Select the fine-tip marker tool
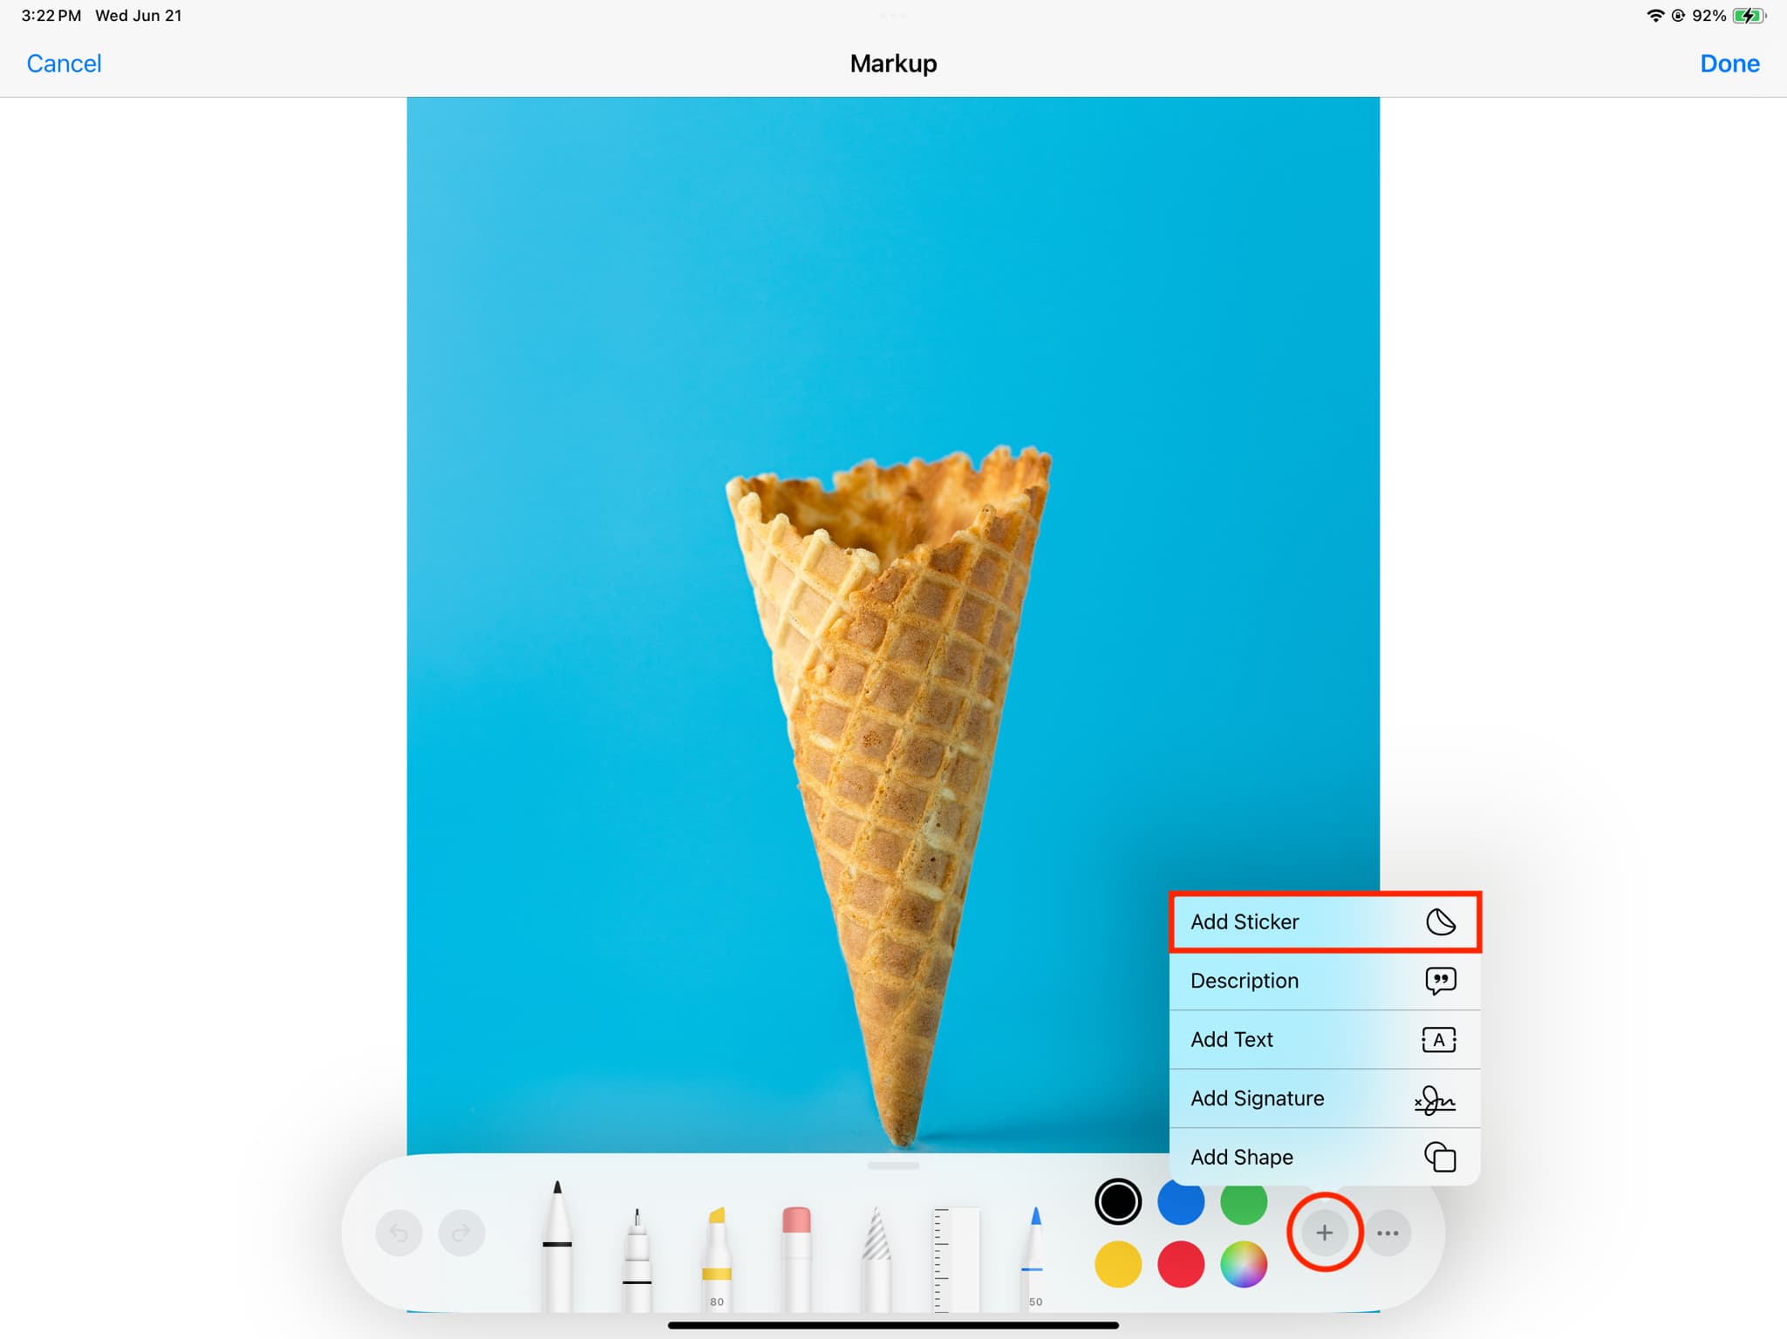Image resolution: width=1787 pixels, height=1339 pixels. (x=637, y=1260)
